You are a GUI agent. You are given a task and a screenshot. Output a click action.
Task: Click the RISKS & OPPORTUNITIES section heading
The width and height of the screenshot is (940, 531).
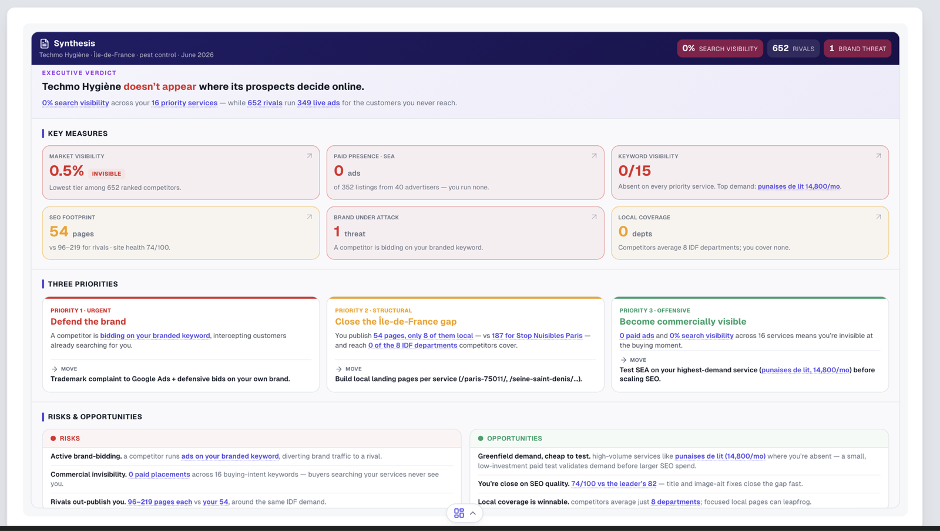tap(95, 417)
